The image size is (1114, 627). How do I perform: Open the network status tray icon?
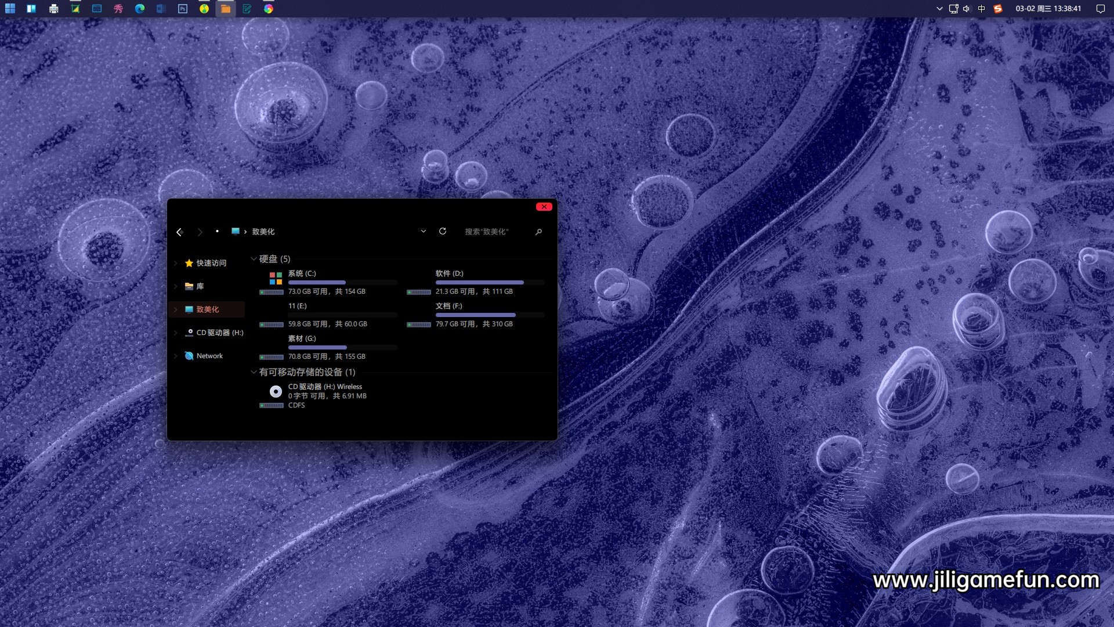953,9
